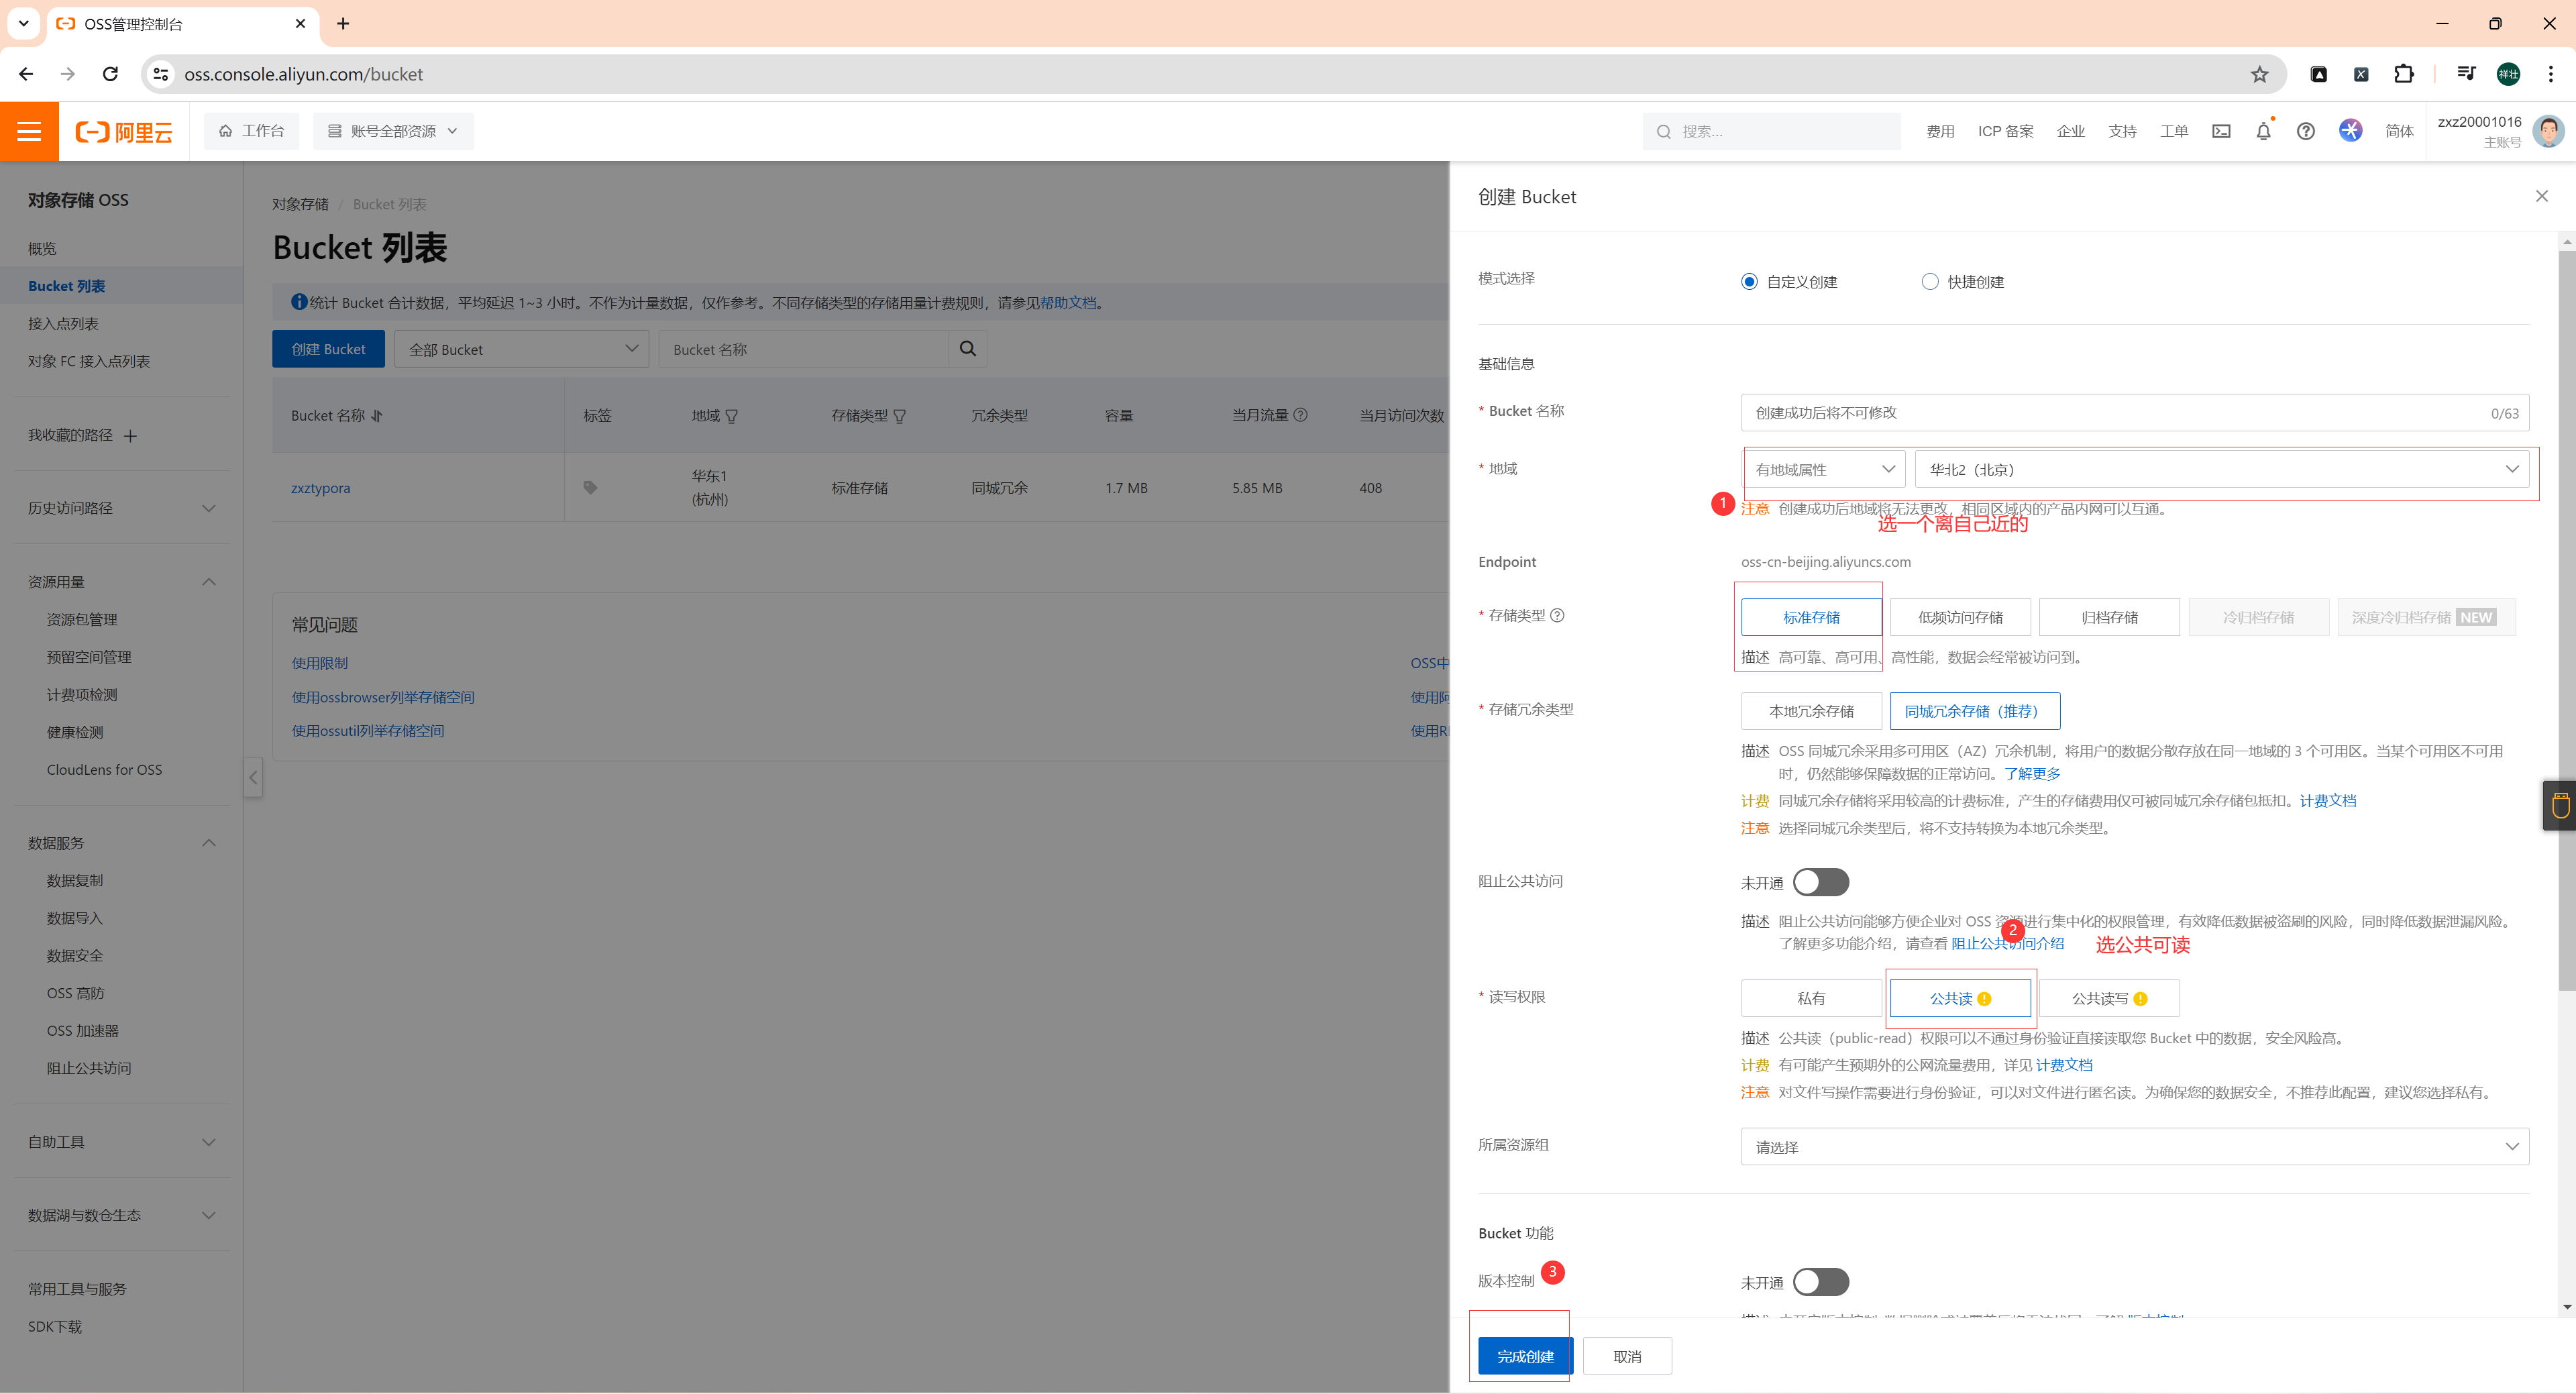Choose infrequent access storage type

(x=1960, y=618)
